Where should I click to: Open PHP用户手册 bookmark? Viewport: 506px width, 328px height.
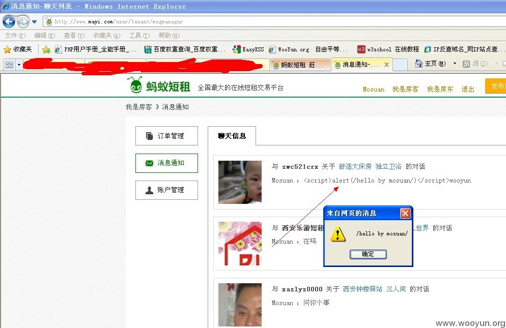click(96, 49)
